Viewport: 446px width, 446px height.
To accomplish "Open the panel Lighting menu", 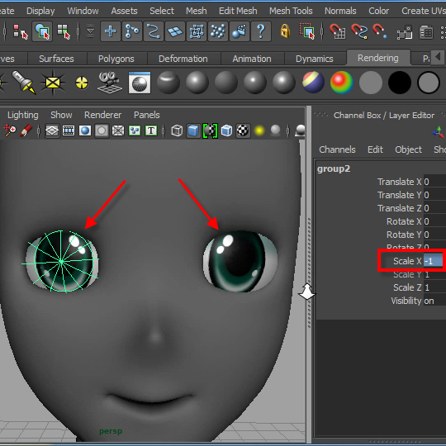I will coord(23,115).
